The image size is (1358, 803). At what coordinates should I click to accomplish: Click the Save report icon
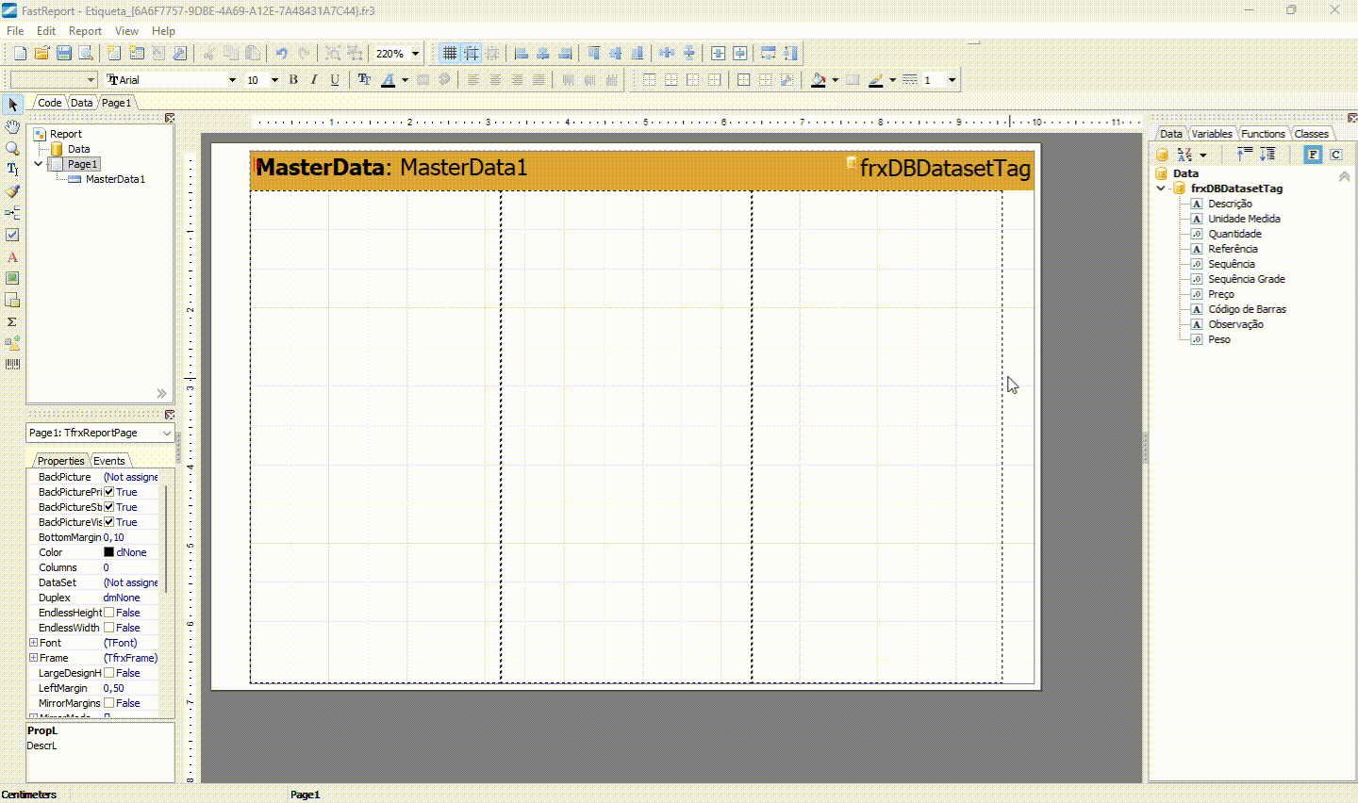point(64,54)
